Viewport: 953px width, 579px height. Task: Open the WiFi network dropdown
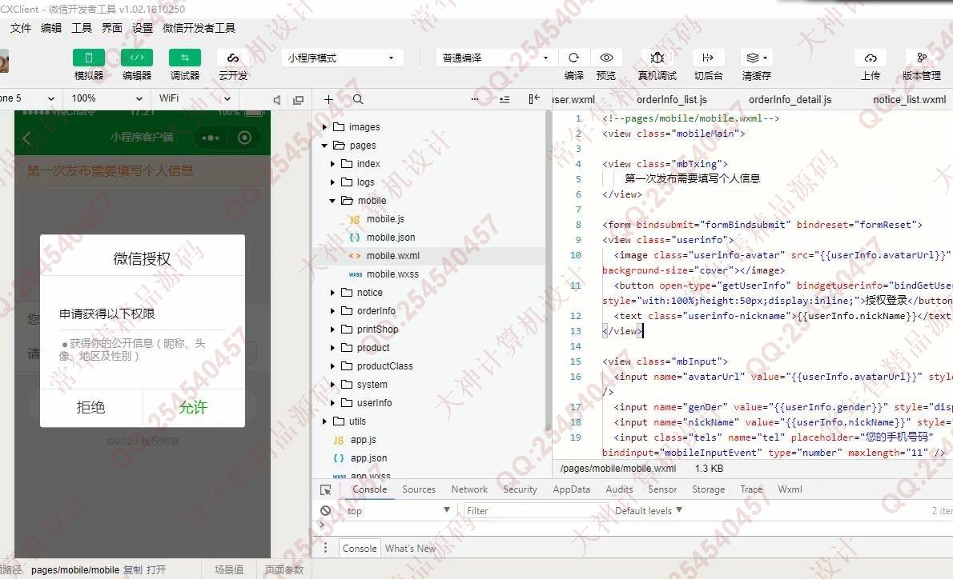tap(195, 98)
